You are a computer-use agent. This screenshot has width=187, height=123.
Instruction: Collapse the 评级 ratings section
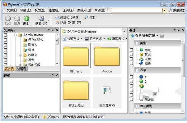pyautogui.click(x=137, y=70)
